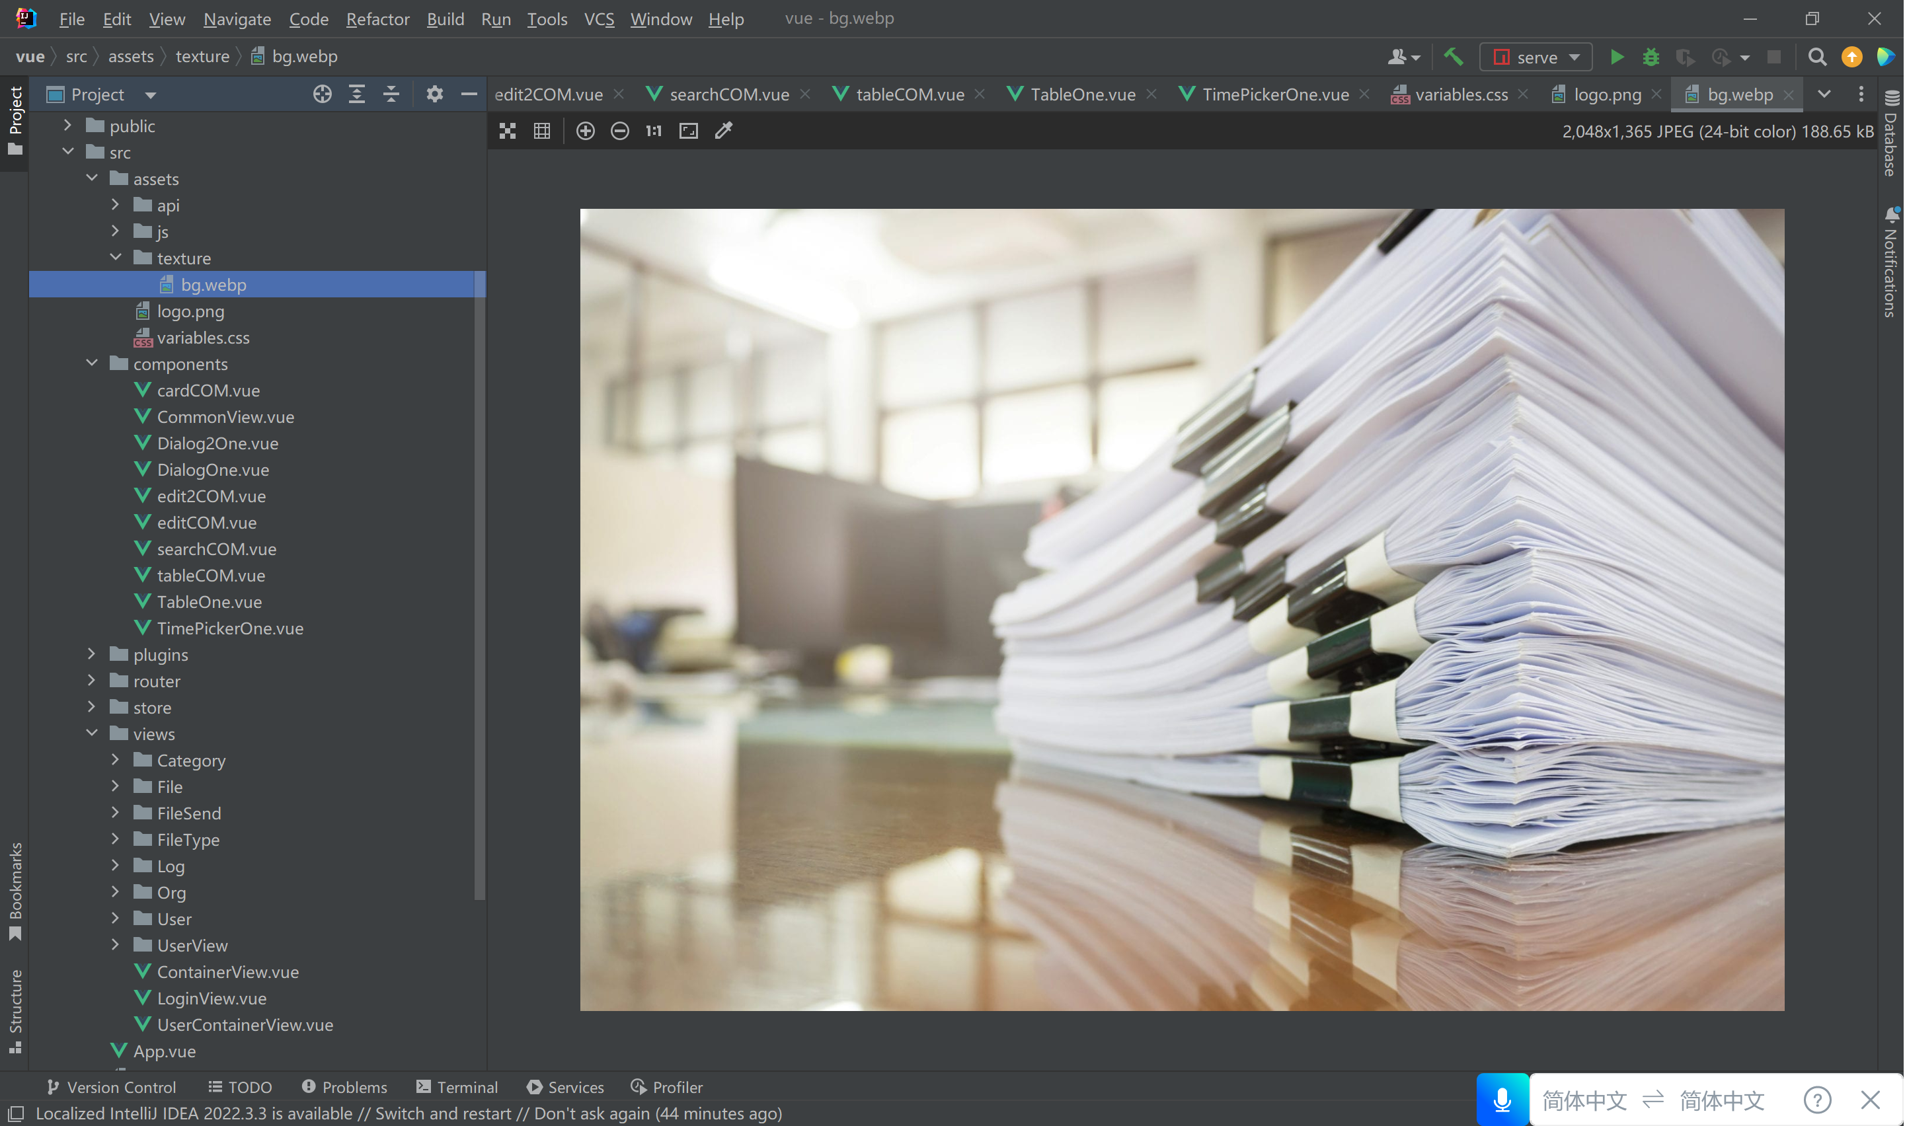This screenshot has height=1126, width=1905.
Task: Swap translation languages arrow
Action: (1653, 1100)
